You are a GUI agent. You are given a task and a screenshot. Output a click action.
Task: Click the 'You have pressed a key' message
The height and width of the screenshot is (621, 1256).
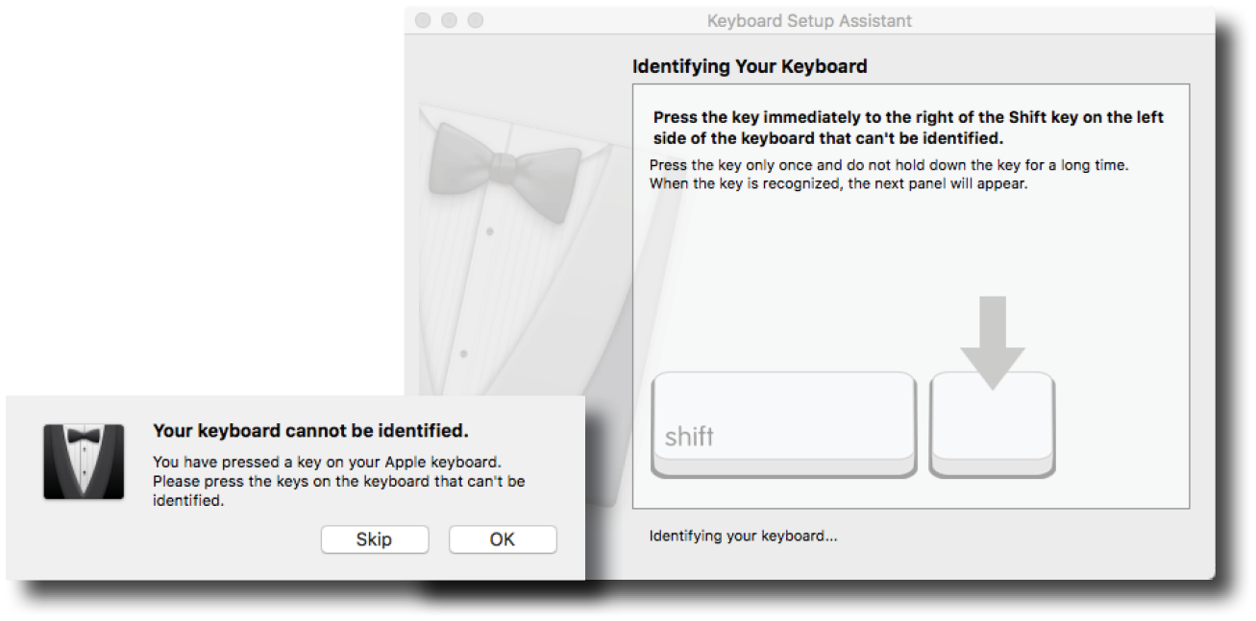coord(339,481)
